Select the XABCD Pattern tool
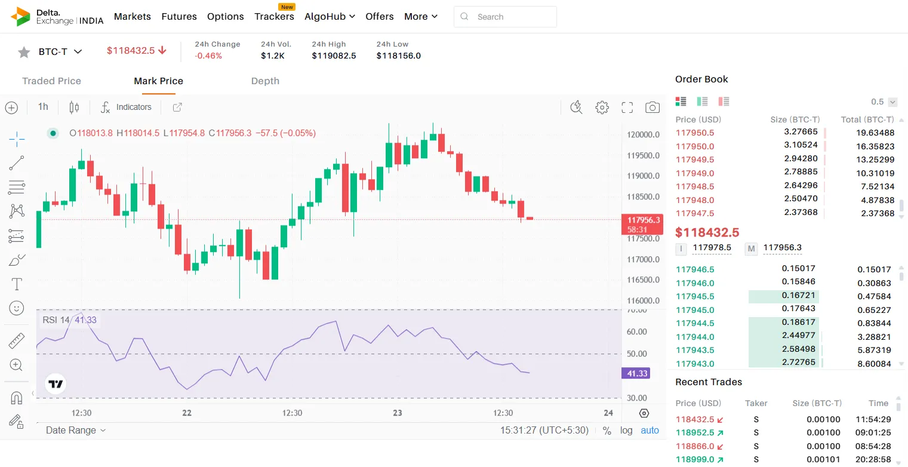 tap(16, 211)
